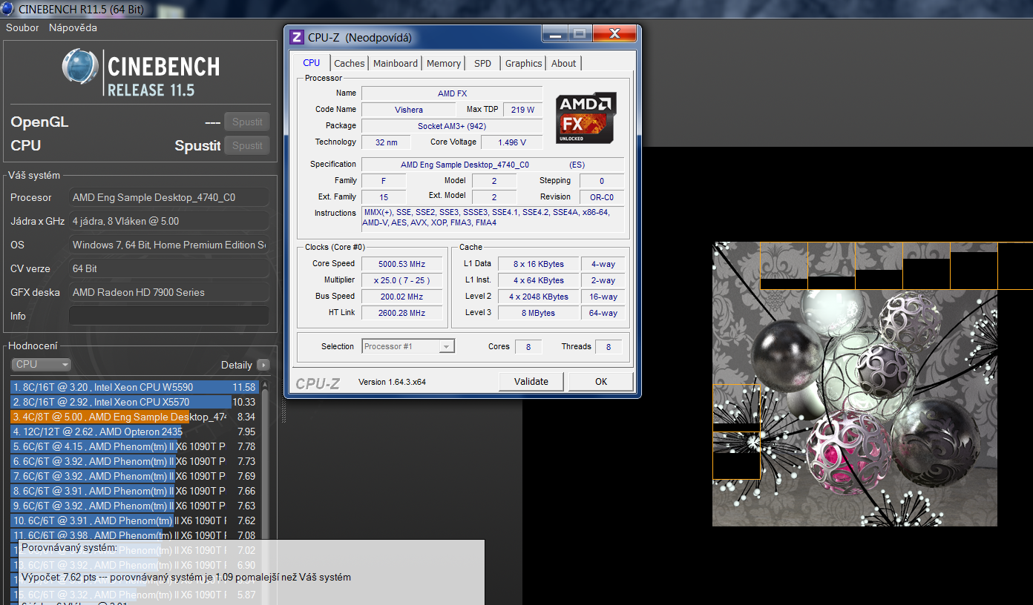Switch to the Memory tab in CPU-Z
Viewport: 1033px width, 605px height.
pyautogui.click(x=444, y=64)
